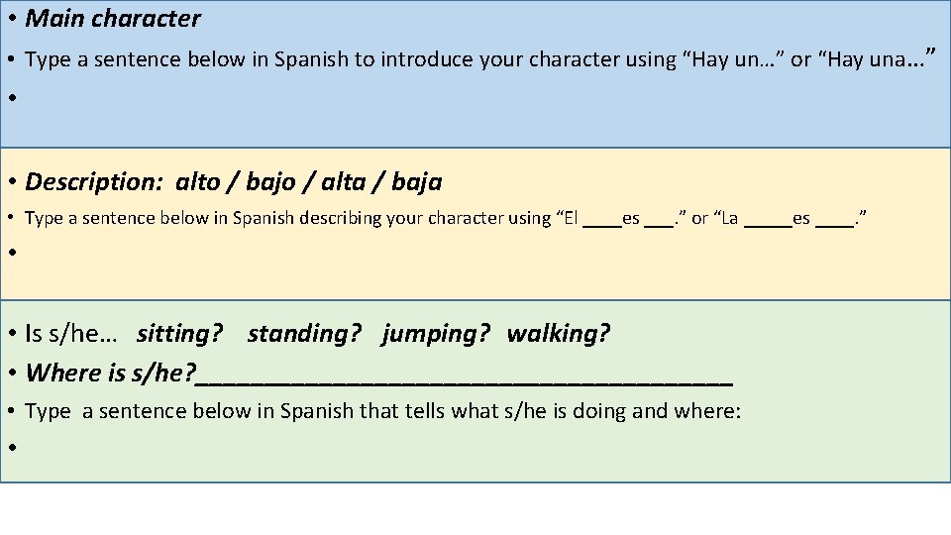Click the 'Is s/he…' text
The width and height of the screenshot is (951, 535).
click(x=71, y=334)
